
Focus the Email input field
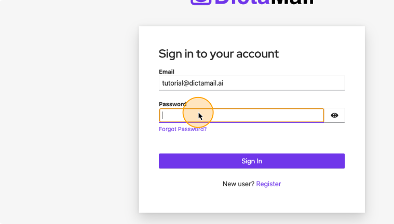[x=252, y=83]
